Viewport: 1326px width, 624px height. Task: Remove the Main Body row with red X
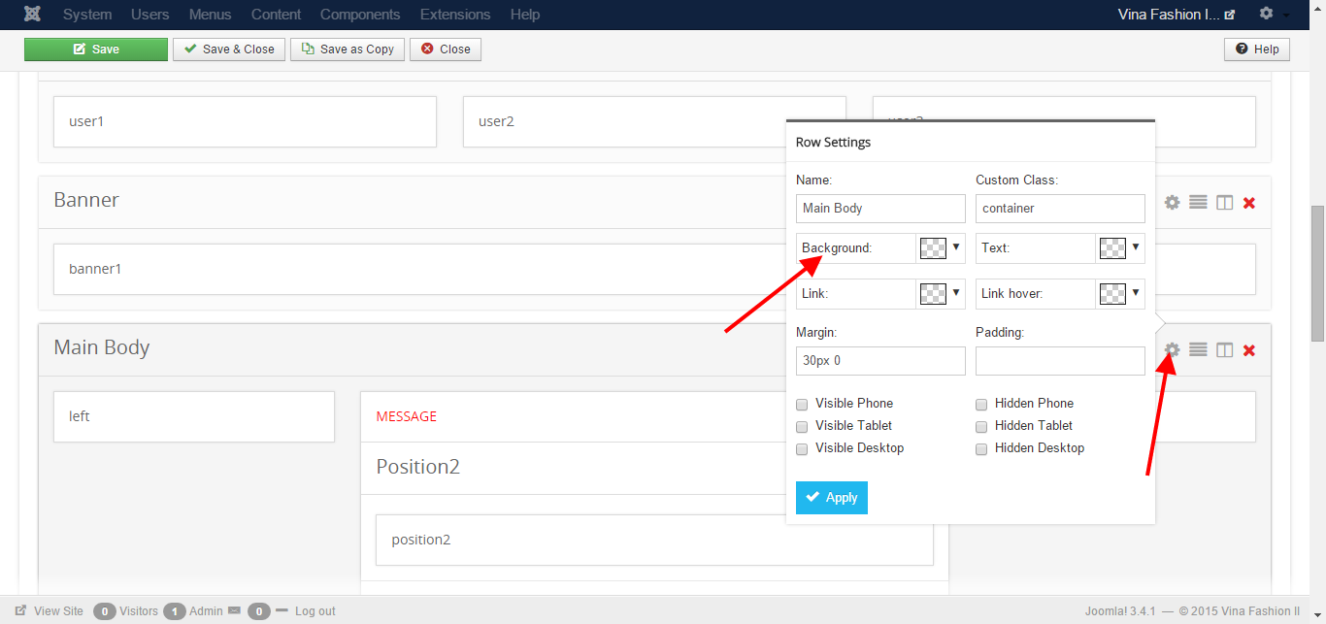1249,350
